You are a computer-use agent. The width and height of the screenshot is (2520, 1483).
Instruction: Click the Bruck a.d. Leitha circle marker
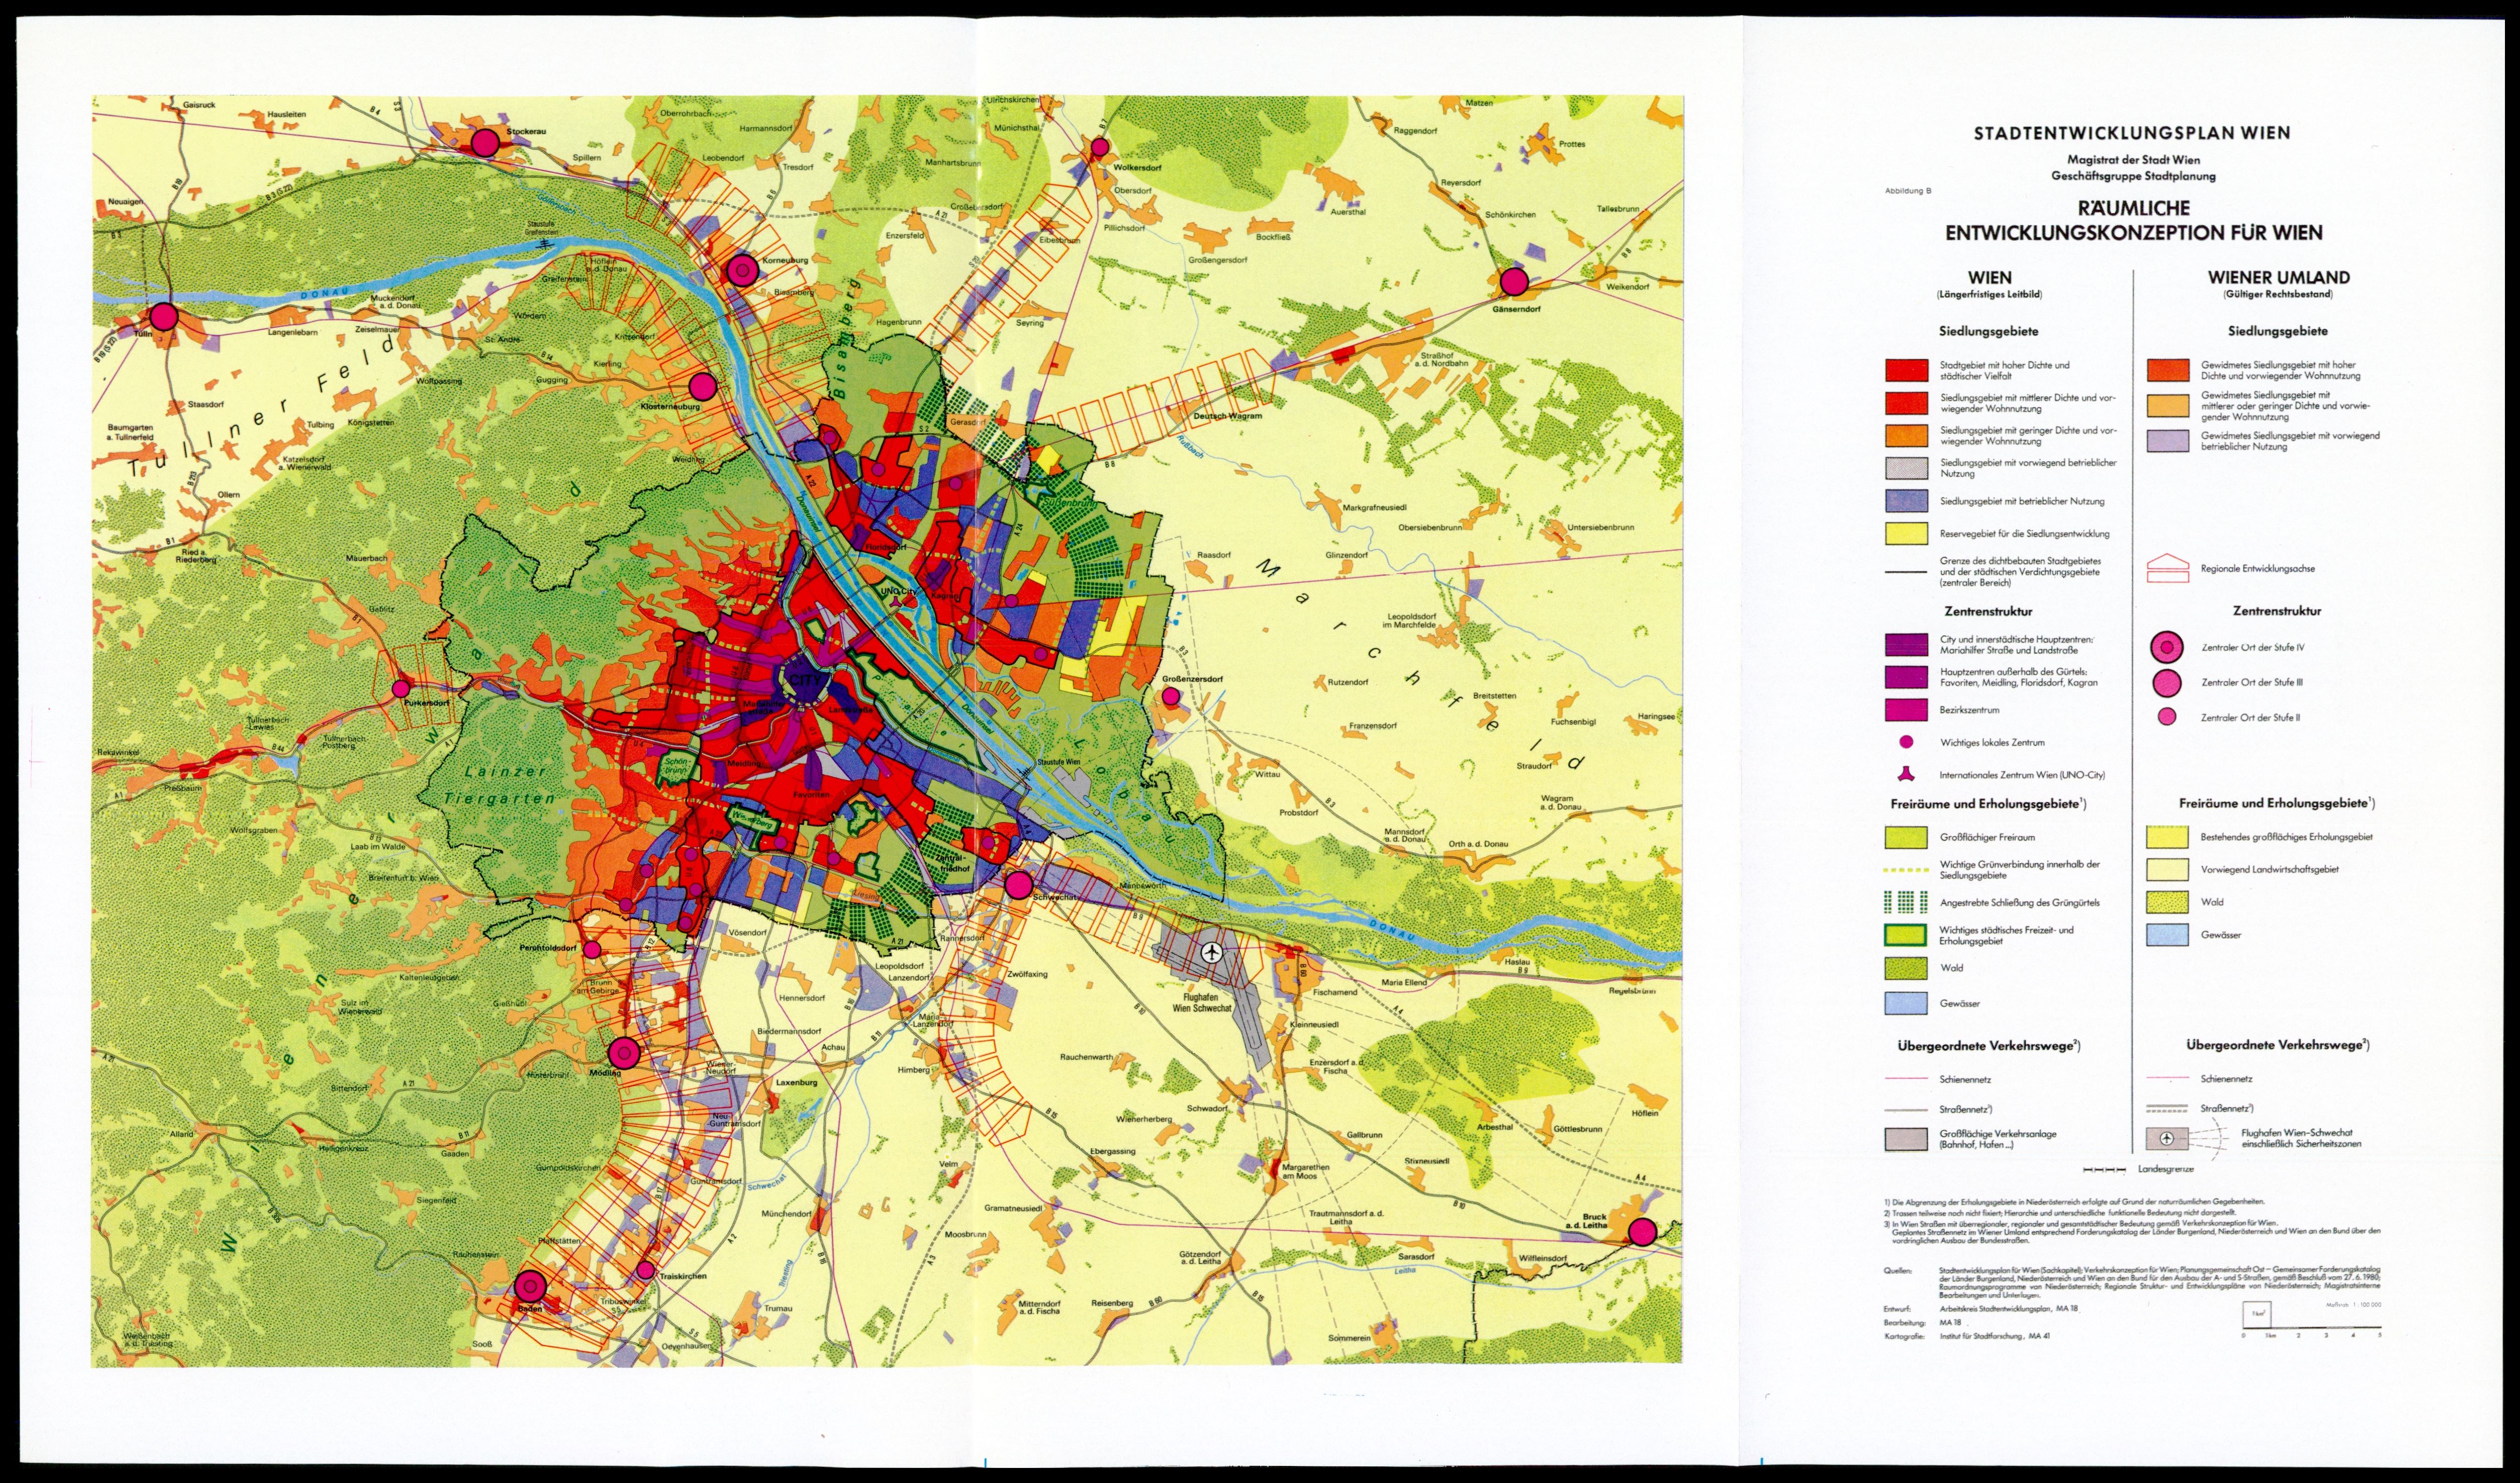click(x=1642, y=1231)
